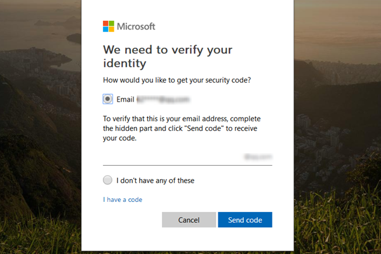The width and height of the screenshot is (381, 254).
Task: Click the Microsoft four-square logo icon
Action: pyautogui.click(x=109, y=26)
